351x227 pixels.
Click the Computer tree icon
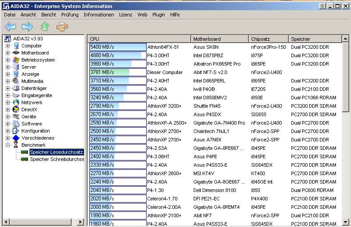tap(16, 46)
